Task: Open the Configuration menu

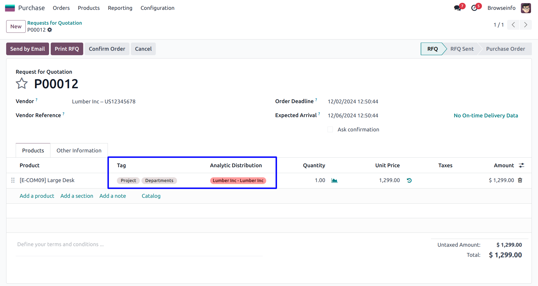Action: click(157, 8)
